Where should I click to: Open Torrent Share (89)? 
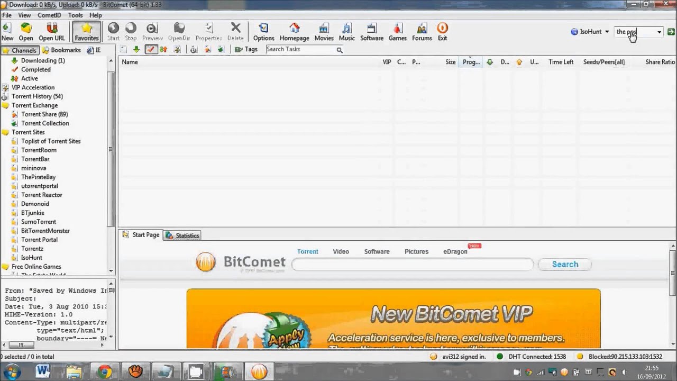click(x=44, y=114)
